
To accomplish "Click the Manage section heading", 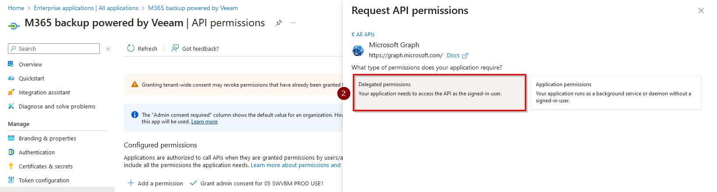I will click(x=19, y=124).
